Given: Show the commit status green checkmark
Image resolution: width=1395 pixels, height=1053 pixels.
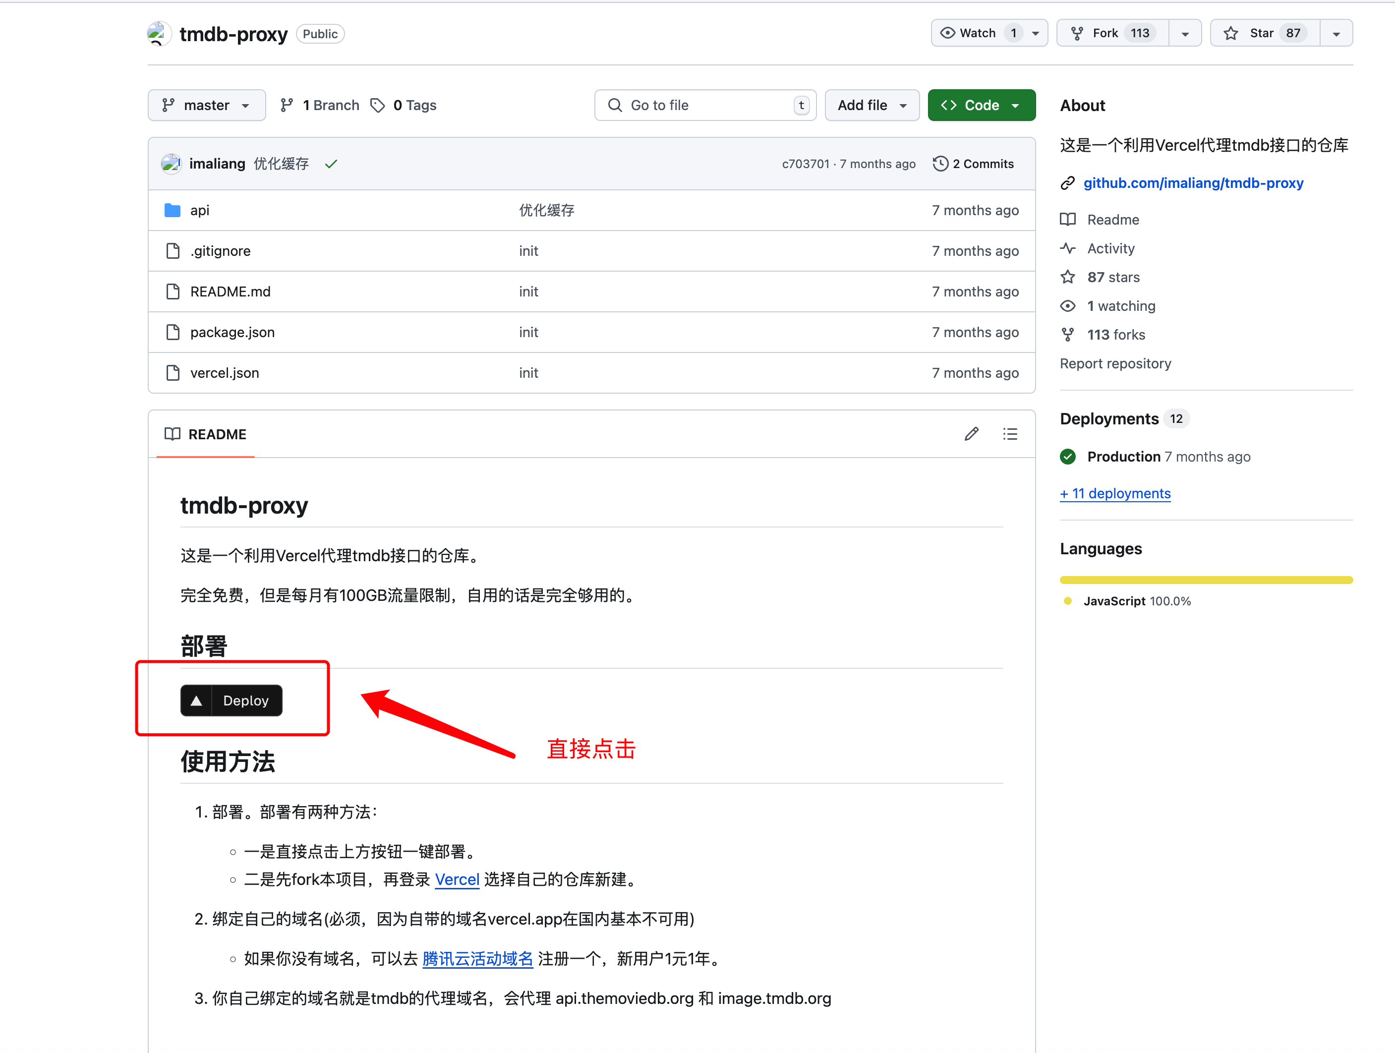Looking at the screenshot, I should coord(331,164).
